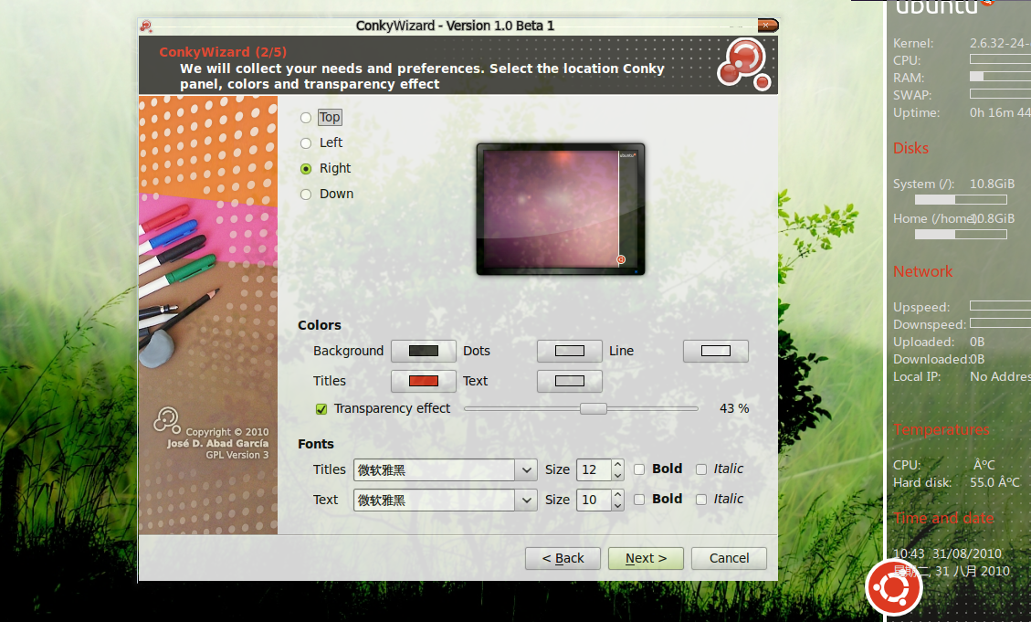Open the Text font dropdown
Screen dimensions: 1031x622
526,501
